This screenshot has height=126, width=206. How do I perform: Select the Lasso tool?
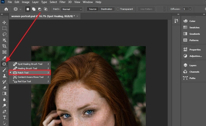coord(4,34)
